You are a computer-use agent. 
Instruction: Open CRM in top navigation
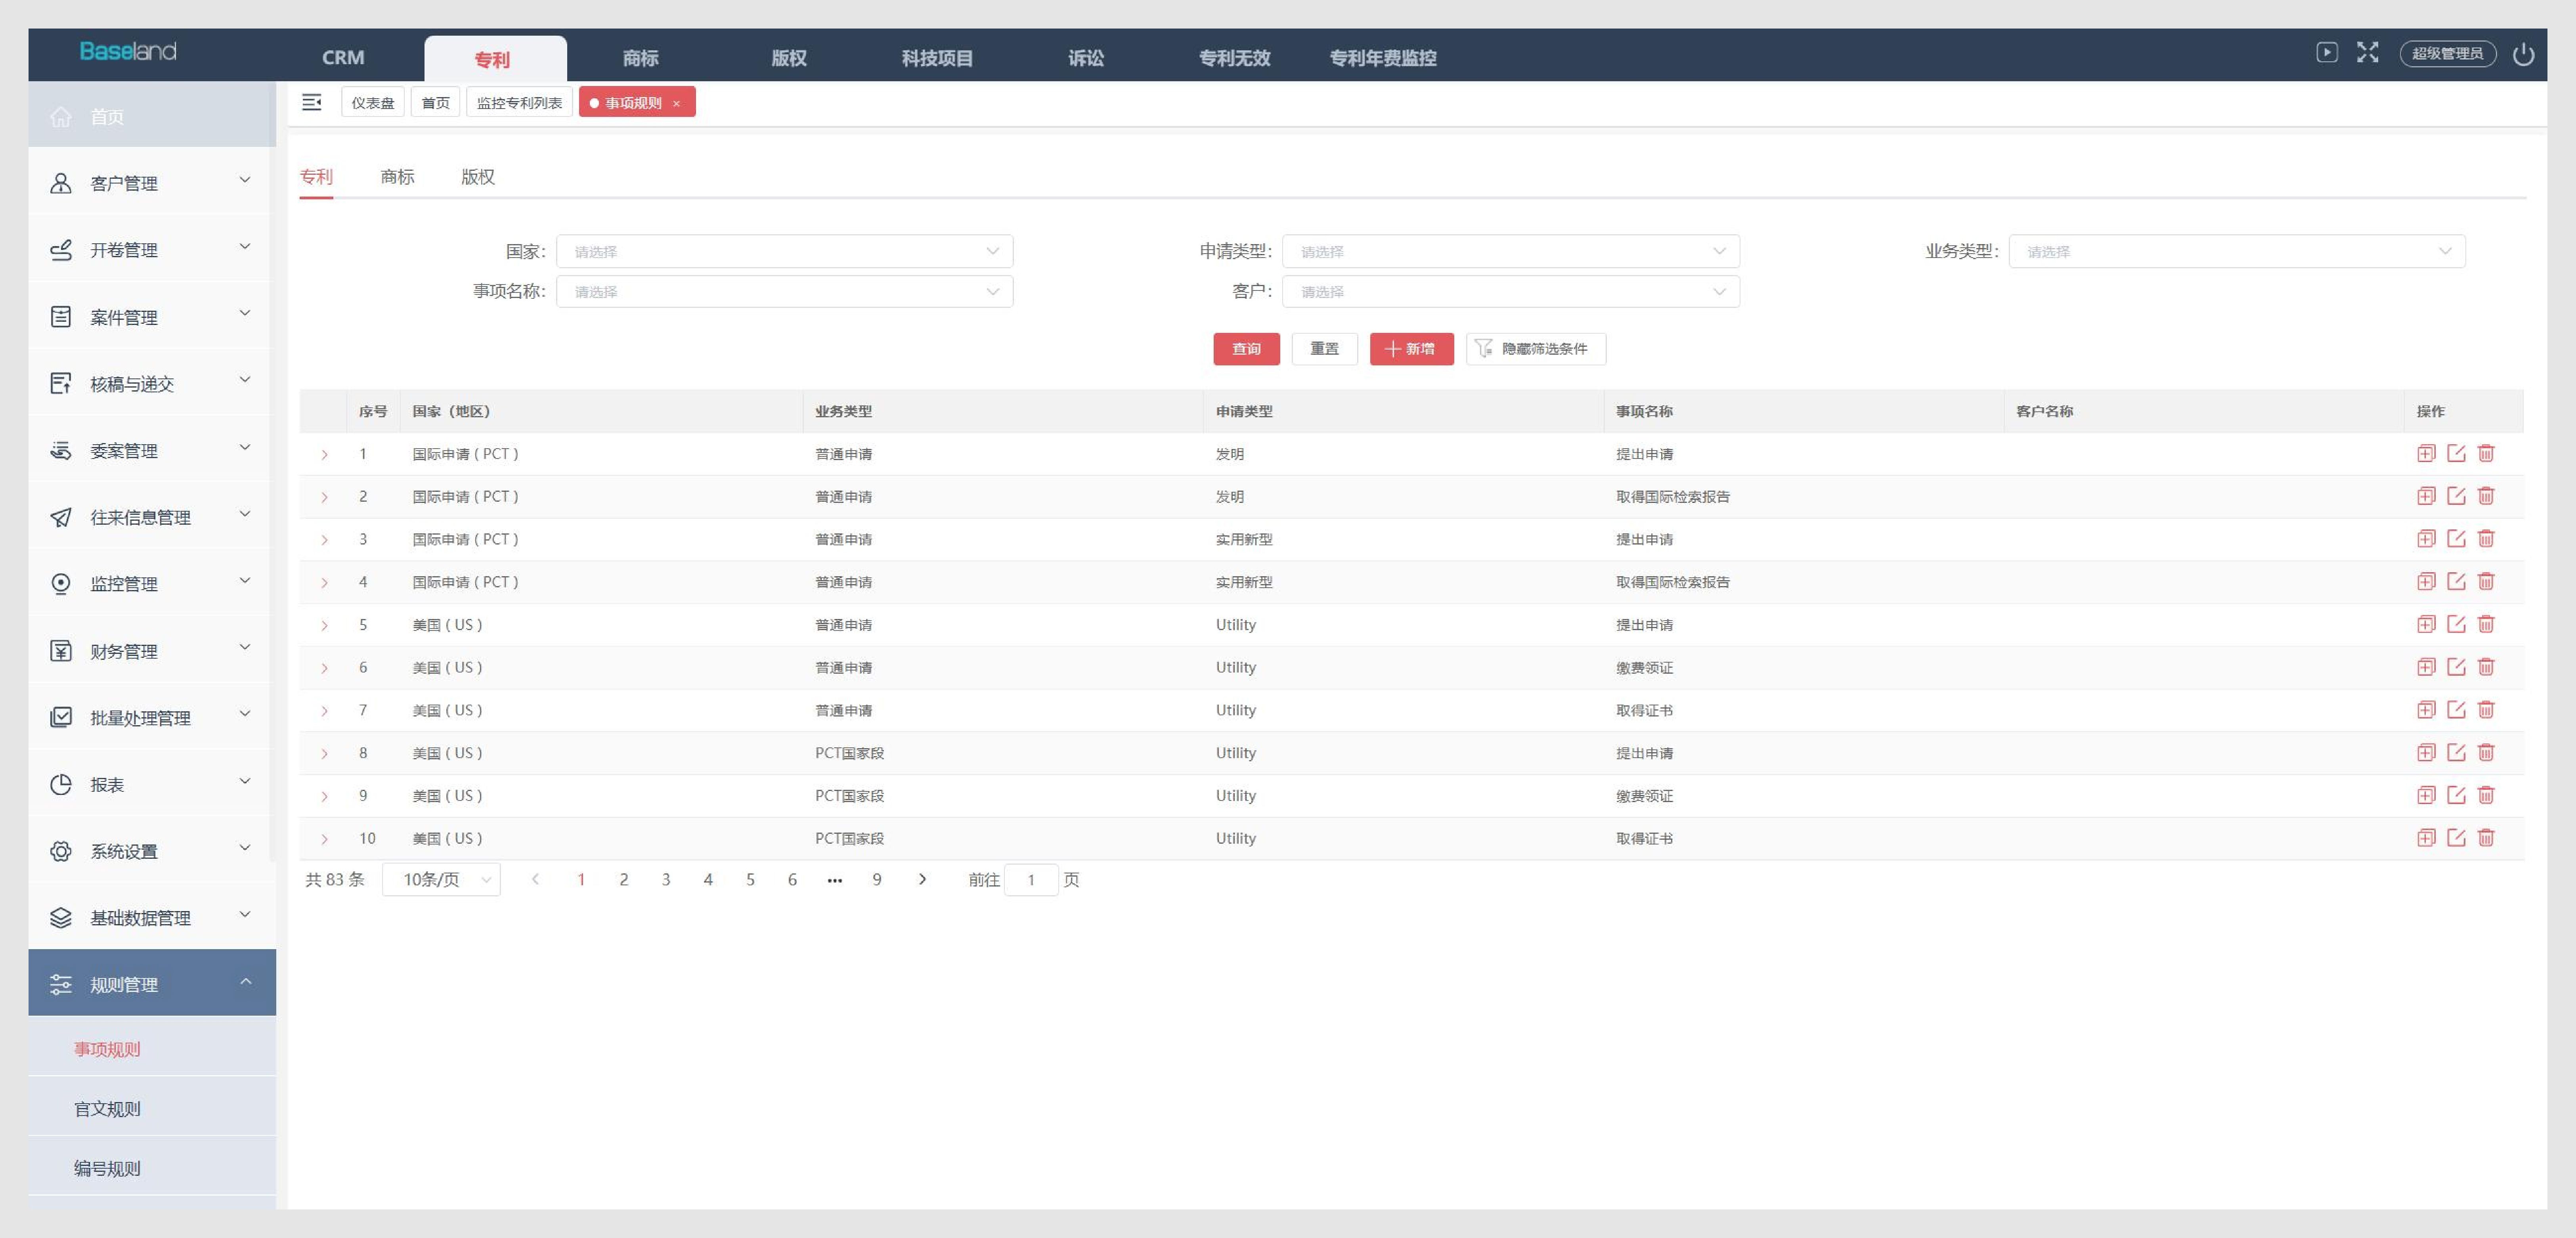(343, 58)
